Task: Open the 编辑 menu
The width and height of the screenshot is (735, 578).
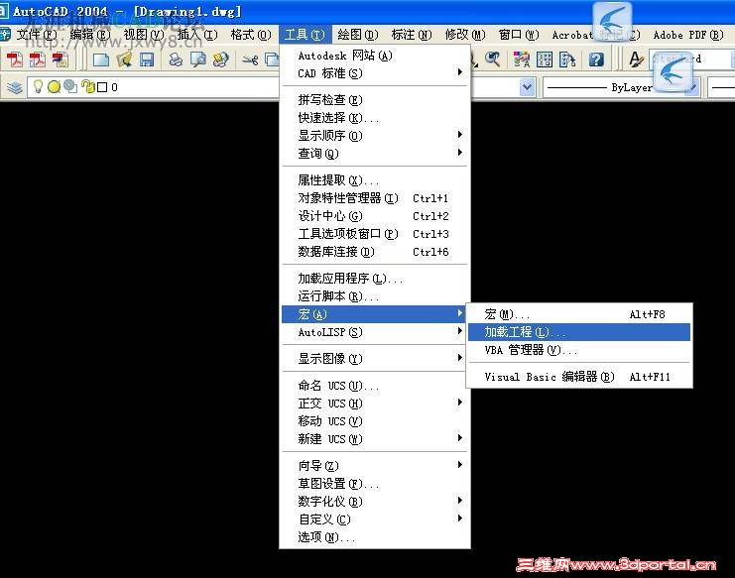Action: [90, 35]
